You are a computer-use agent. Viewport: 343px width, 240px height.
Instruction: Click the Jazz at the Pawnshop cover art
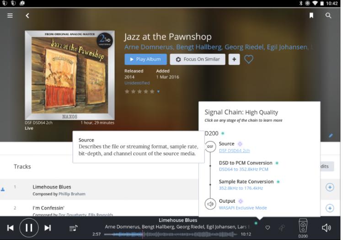(70, 75)
